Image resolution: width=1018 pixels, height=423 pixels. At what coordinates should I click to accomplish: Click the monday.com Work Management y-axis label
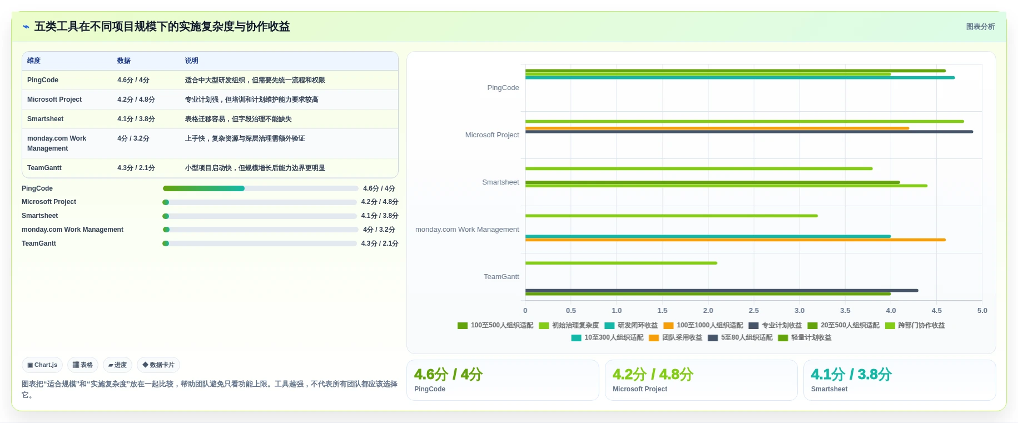pyautogui.click(x=467, y=230)
